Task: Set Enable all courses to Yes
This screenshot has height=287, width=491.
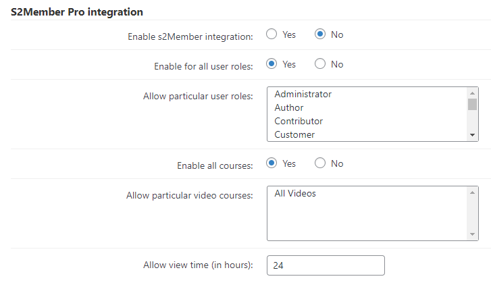Action: 272,163
